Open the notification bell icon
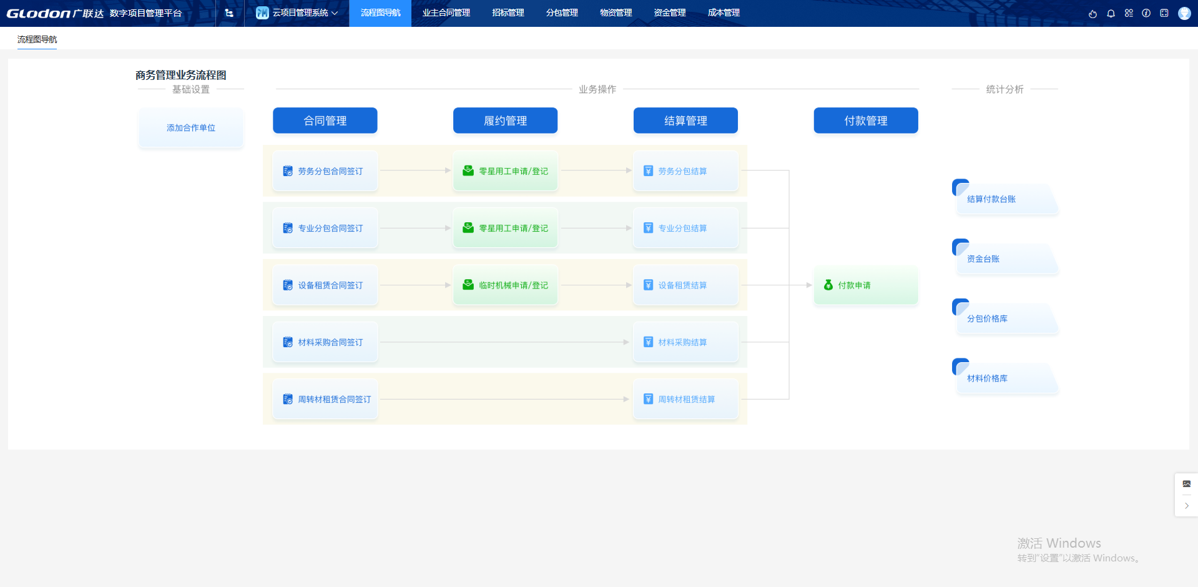The image size is (1198, 587). (x=1111, y=13)
